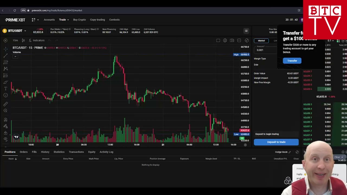
Task: Switch to the History tab
Action: (x=45, y=152)
